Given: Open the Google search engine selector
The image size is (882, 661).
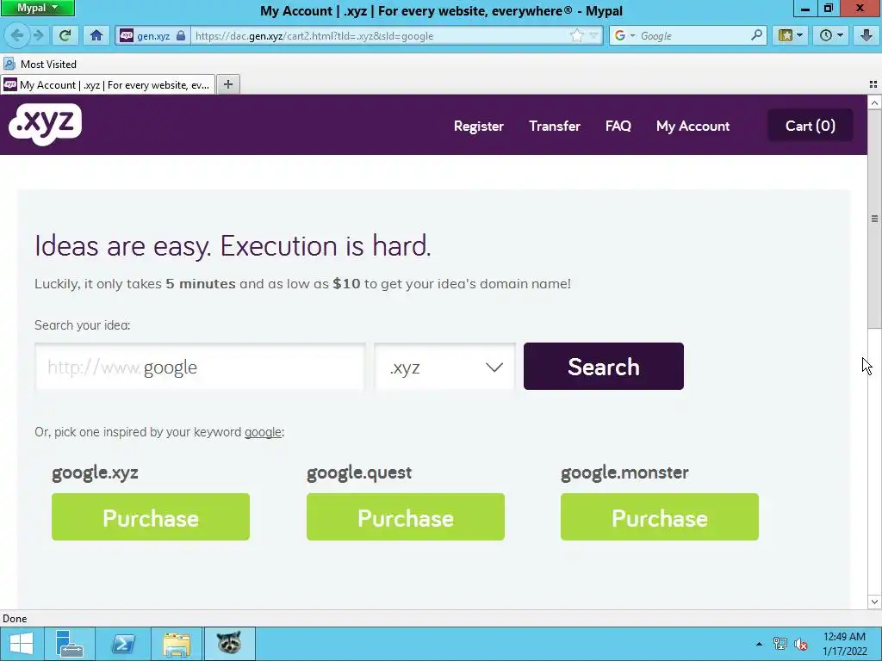Looking at the screenshot, I should coord(624,35).
